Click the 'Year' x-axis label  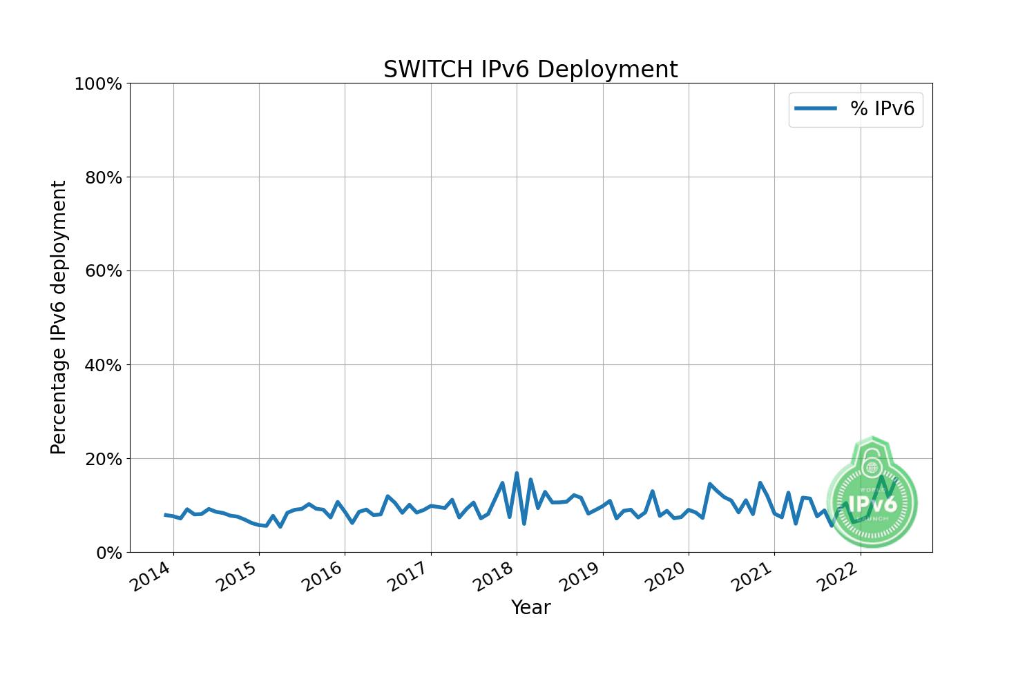pos(530,607)
